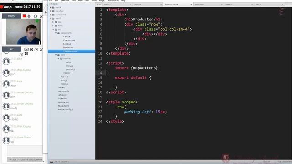This screenshot has width=292, height=164.
Task: Open Cart.vue in the sidebar
Action: pos(67,36)
